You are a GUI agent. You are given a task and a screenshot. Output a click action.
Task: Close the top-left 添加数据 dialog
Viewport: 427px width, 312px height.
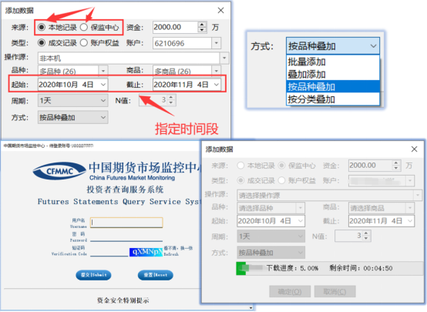(x=221, y=10)
